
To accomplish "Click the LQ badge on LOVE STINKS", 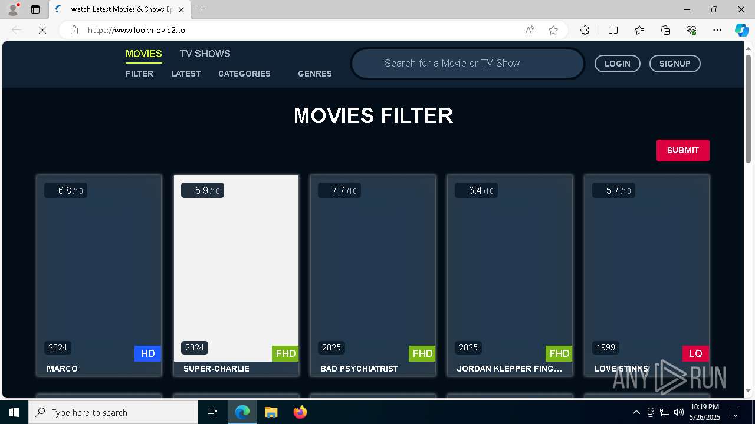I will click(x=695, y=353).
